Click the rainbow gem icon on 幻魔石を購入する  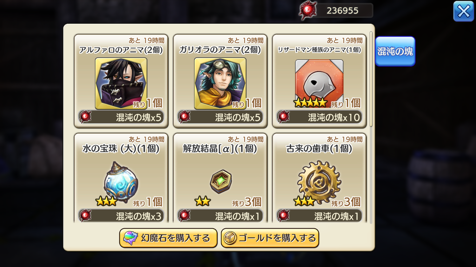pyautogui.click(x=130, y=238)
